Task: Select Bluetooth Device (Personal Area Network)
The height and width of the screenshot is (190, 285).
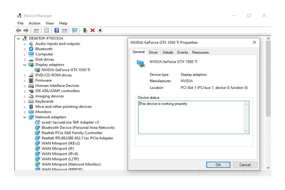Action: click(78, 127)
